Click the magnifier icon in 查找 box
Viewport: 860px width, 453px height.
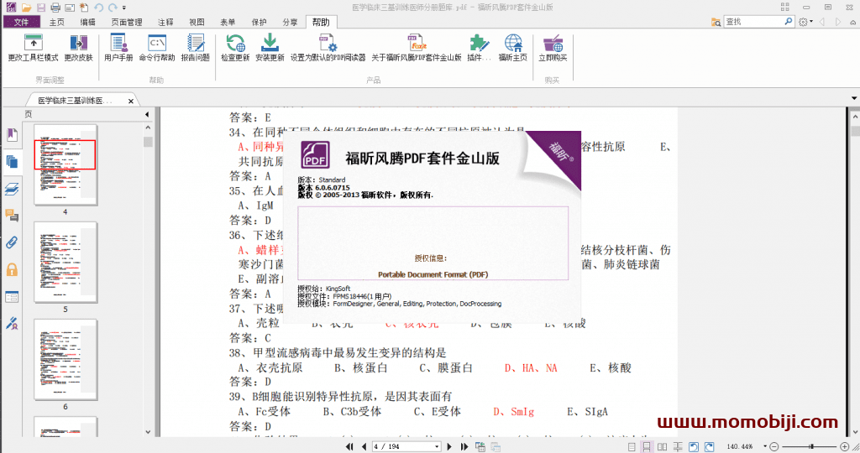tap(789, 21)
